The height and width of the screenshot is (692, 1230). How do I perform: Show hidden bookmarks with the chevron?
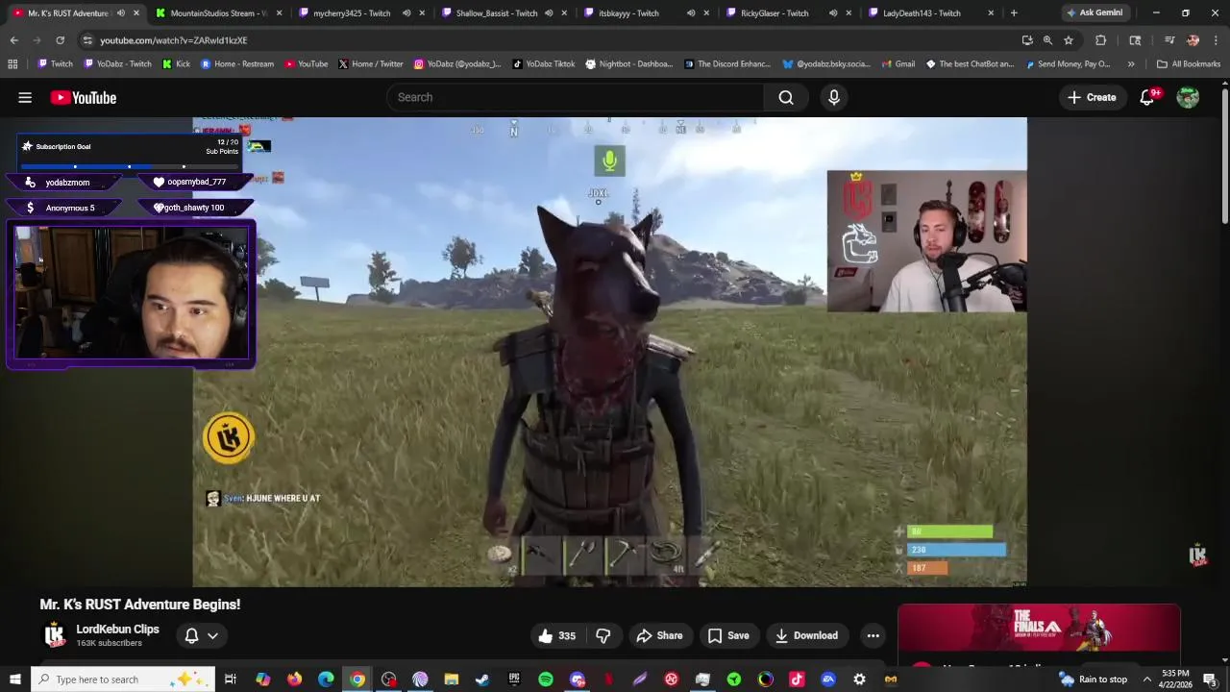1131,64
